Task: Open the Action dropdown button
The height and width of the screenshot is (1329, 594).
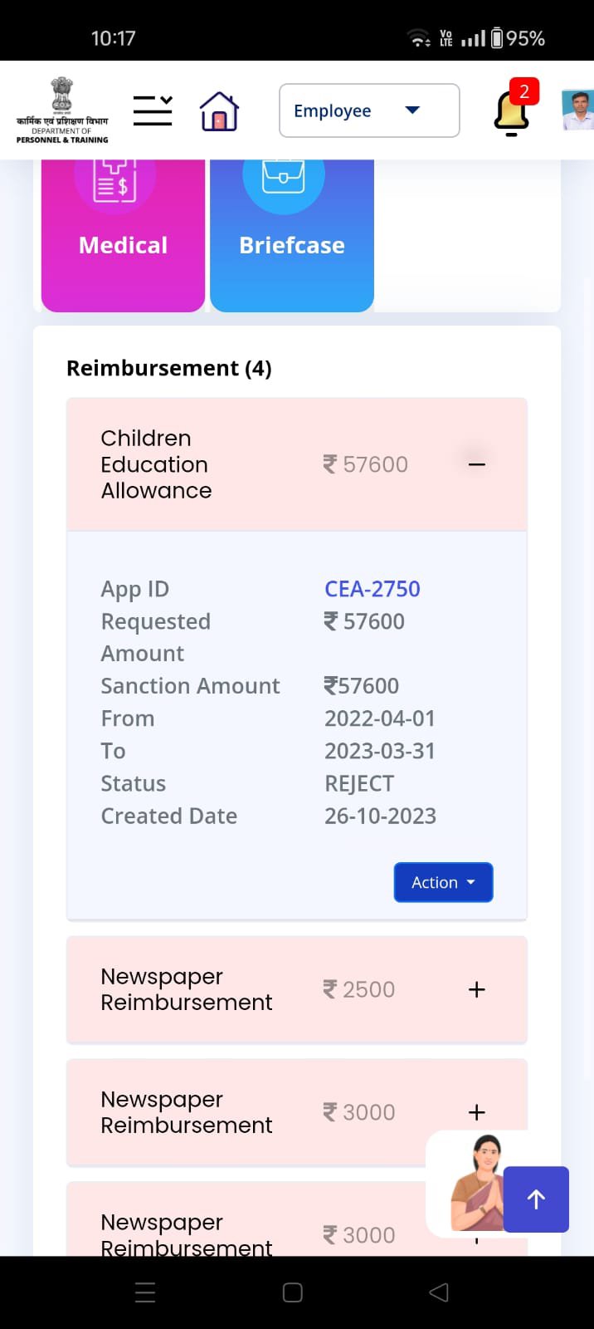Action: [443, 882]
